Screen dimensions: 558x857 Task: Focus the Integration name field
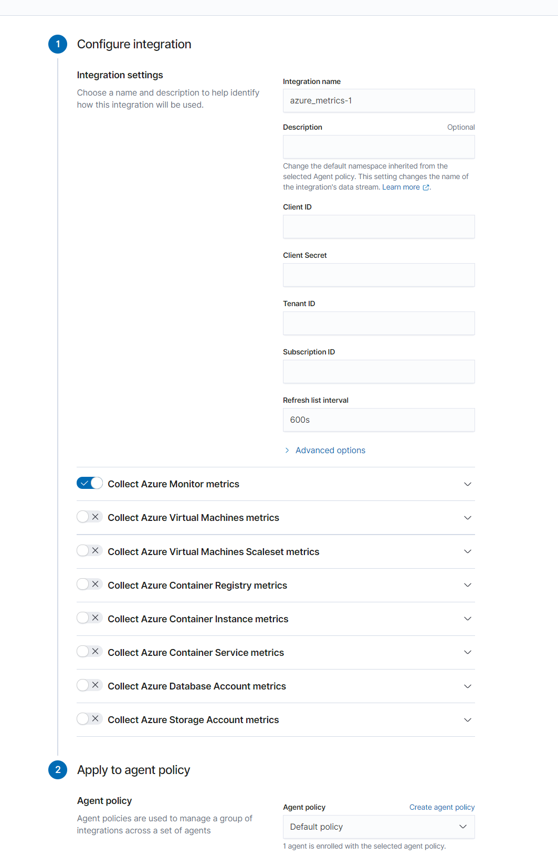379,100
